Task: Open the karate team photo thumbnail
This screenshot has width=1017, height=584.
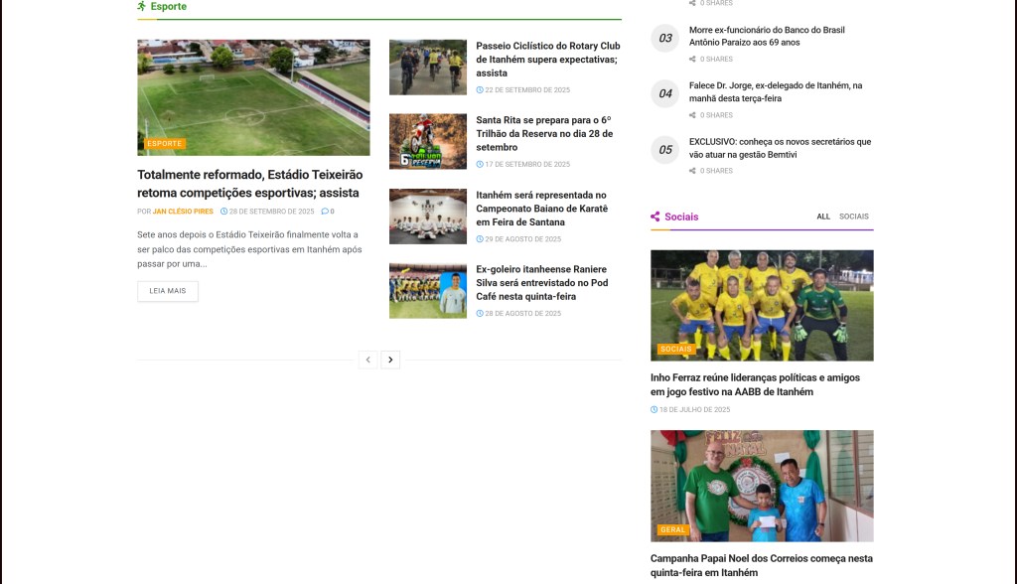Action: pyautogui.click(x=427, y=217)
